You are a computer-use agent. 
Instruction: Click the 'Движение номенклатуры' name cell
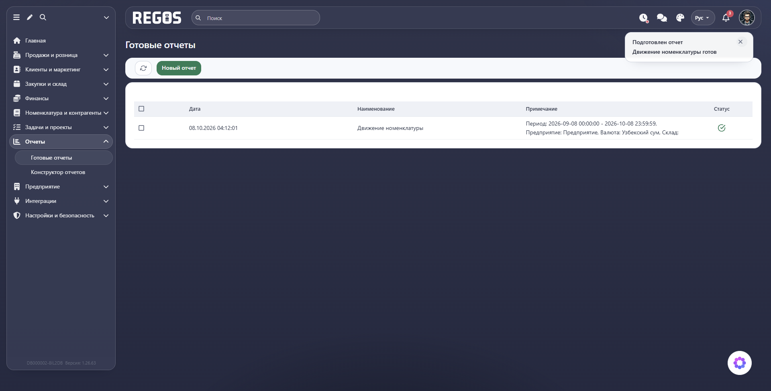pos(390,128)
